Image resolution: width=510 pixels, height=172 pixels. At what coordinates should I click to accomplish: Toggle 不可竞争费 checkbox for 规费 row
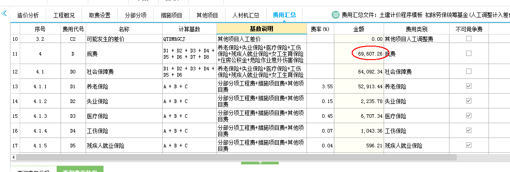pyautogui.click(x=469, y=54)
